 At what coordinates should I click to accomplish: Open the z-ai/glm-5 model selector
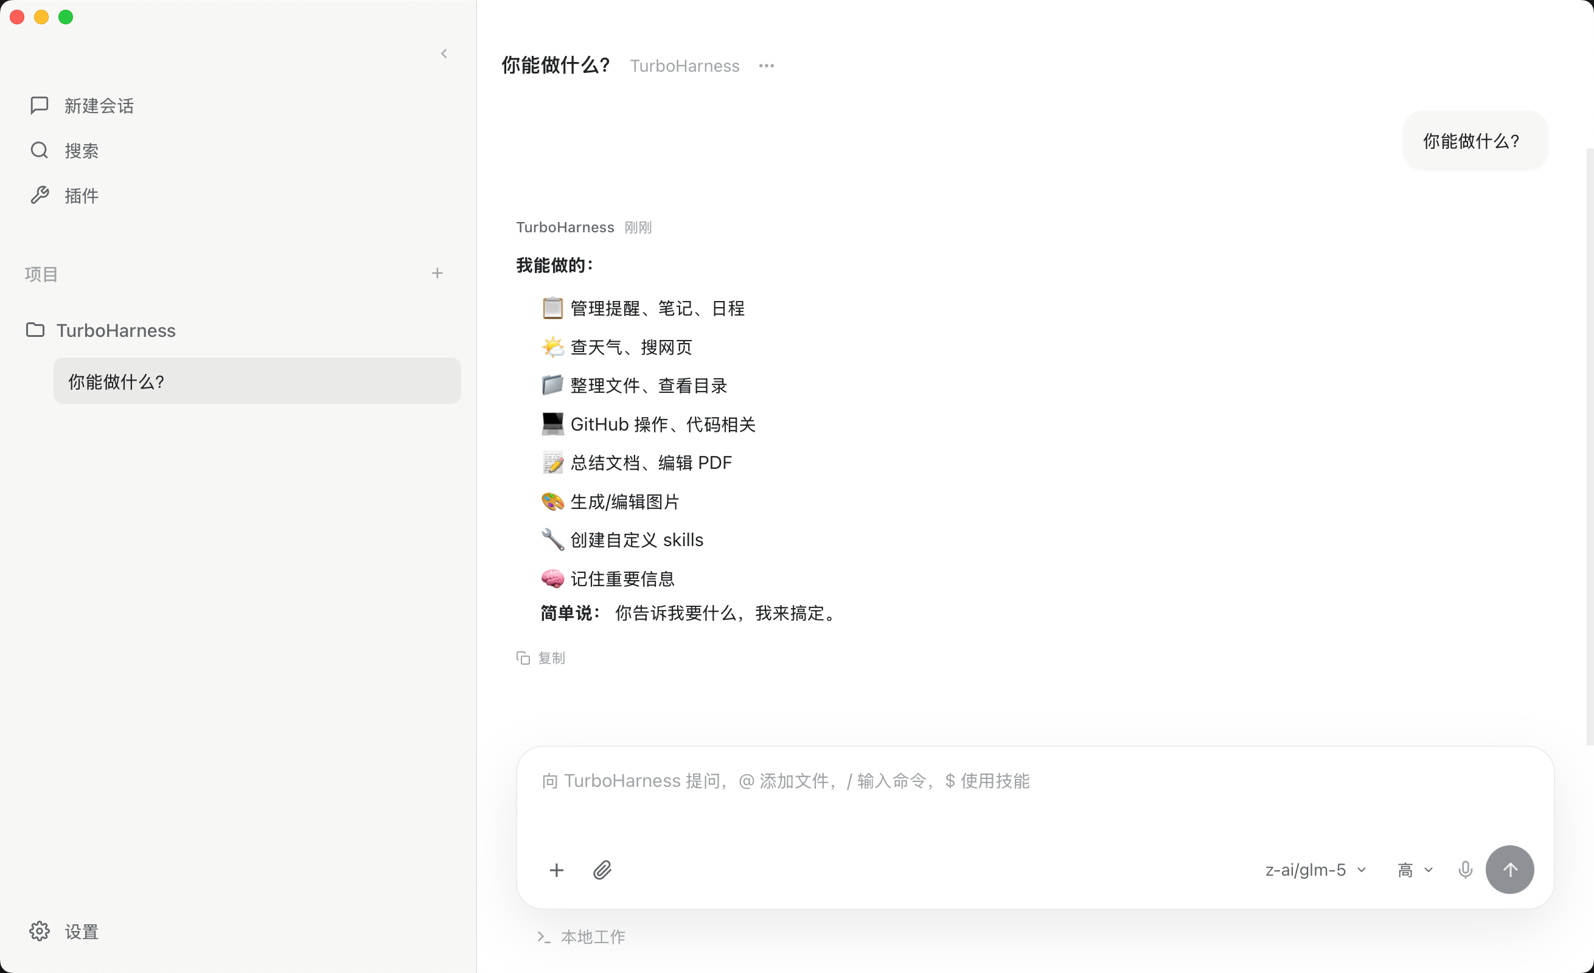pyautogui.click(x=1315, y=870)
